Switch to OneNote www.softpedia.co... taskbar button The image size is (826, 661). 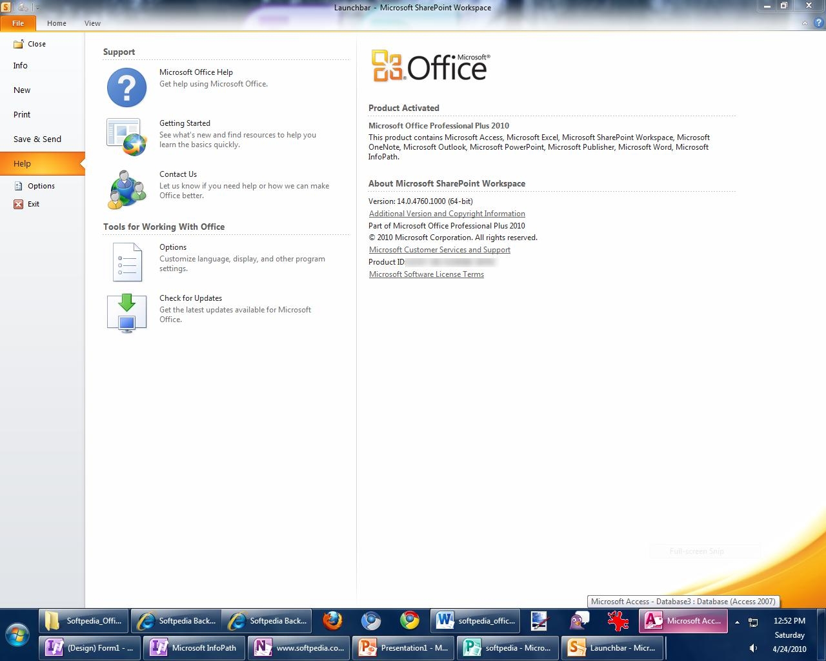(x=299, y=647)
